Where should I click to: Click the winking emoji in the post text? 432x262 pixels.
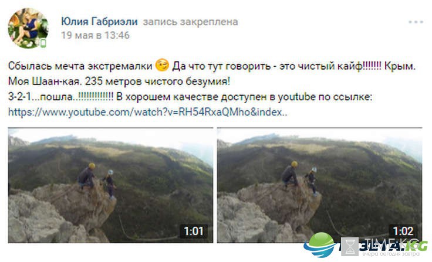(162, 66)
